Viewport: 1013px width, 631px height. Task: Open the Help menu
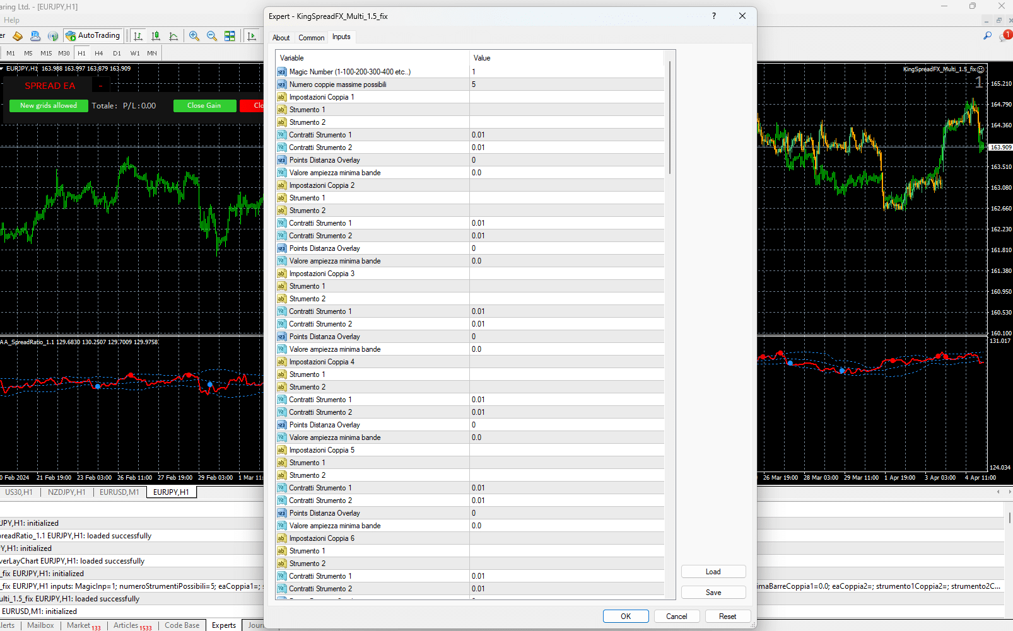pos(11,20)
